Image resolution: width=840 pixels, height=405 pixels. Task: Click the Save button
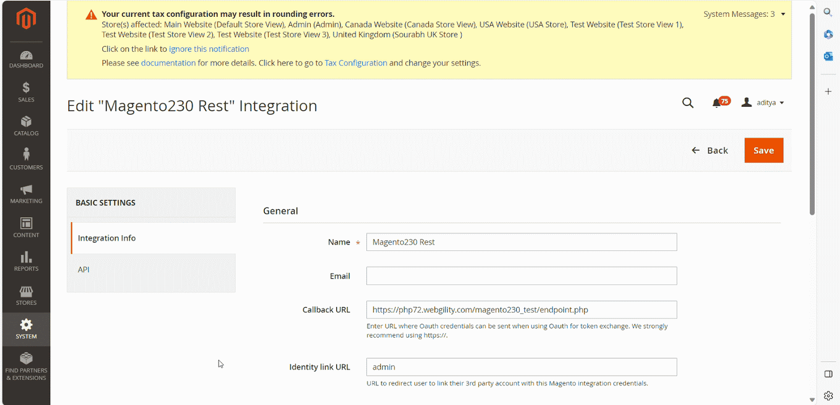coord(763,150)
